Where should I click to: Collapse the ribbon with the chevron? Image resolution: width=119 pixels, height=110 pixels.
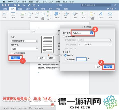[x=116, y=9]
